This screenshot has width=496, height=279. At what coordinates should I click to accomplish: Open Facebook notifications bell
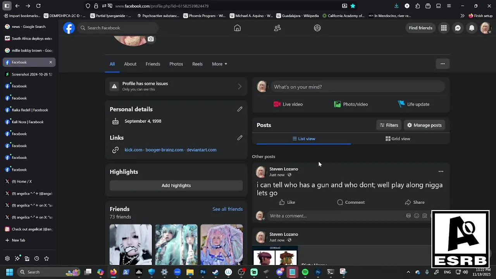tap(472, 28)
